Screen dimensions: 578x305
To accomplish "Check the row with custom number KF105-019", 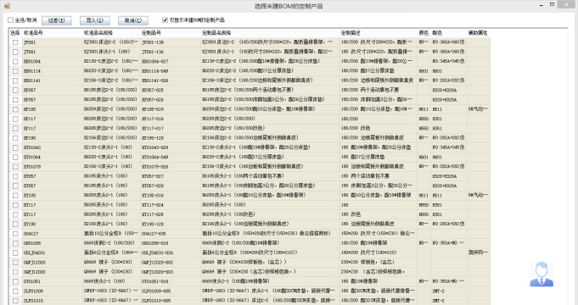I will click(x=15, y=109).
